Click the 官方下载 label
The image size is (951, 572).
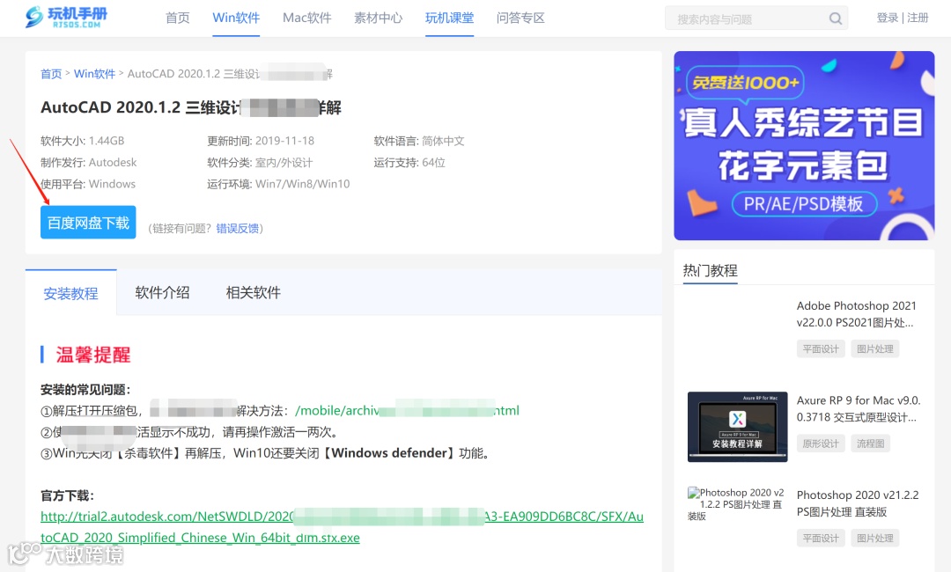pyautogui.click(x=67, y=495)
